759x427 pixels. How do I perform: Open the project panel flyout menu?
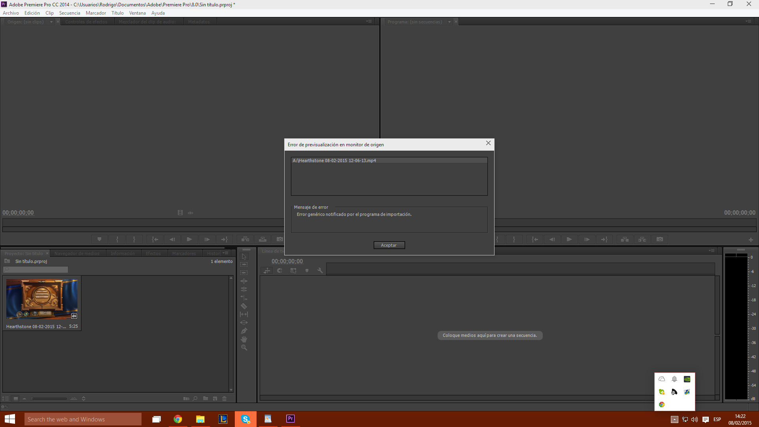coord(225,253)
